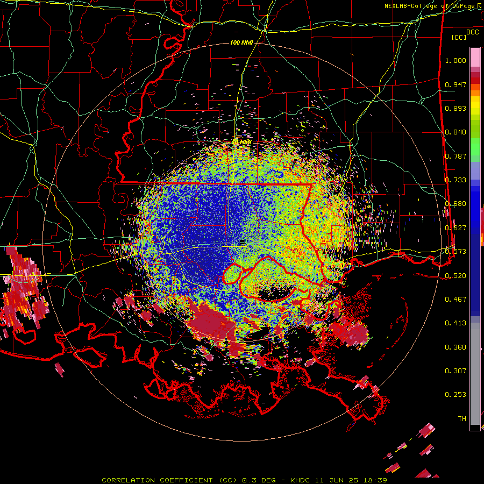This screenshot has width=484, height=484.
Task: Select the 0.413 legend value
Action: click(x=455, y=323)
